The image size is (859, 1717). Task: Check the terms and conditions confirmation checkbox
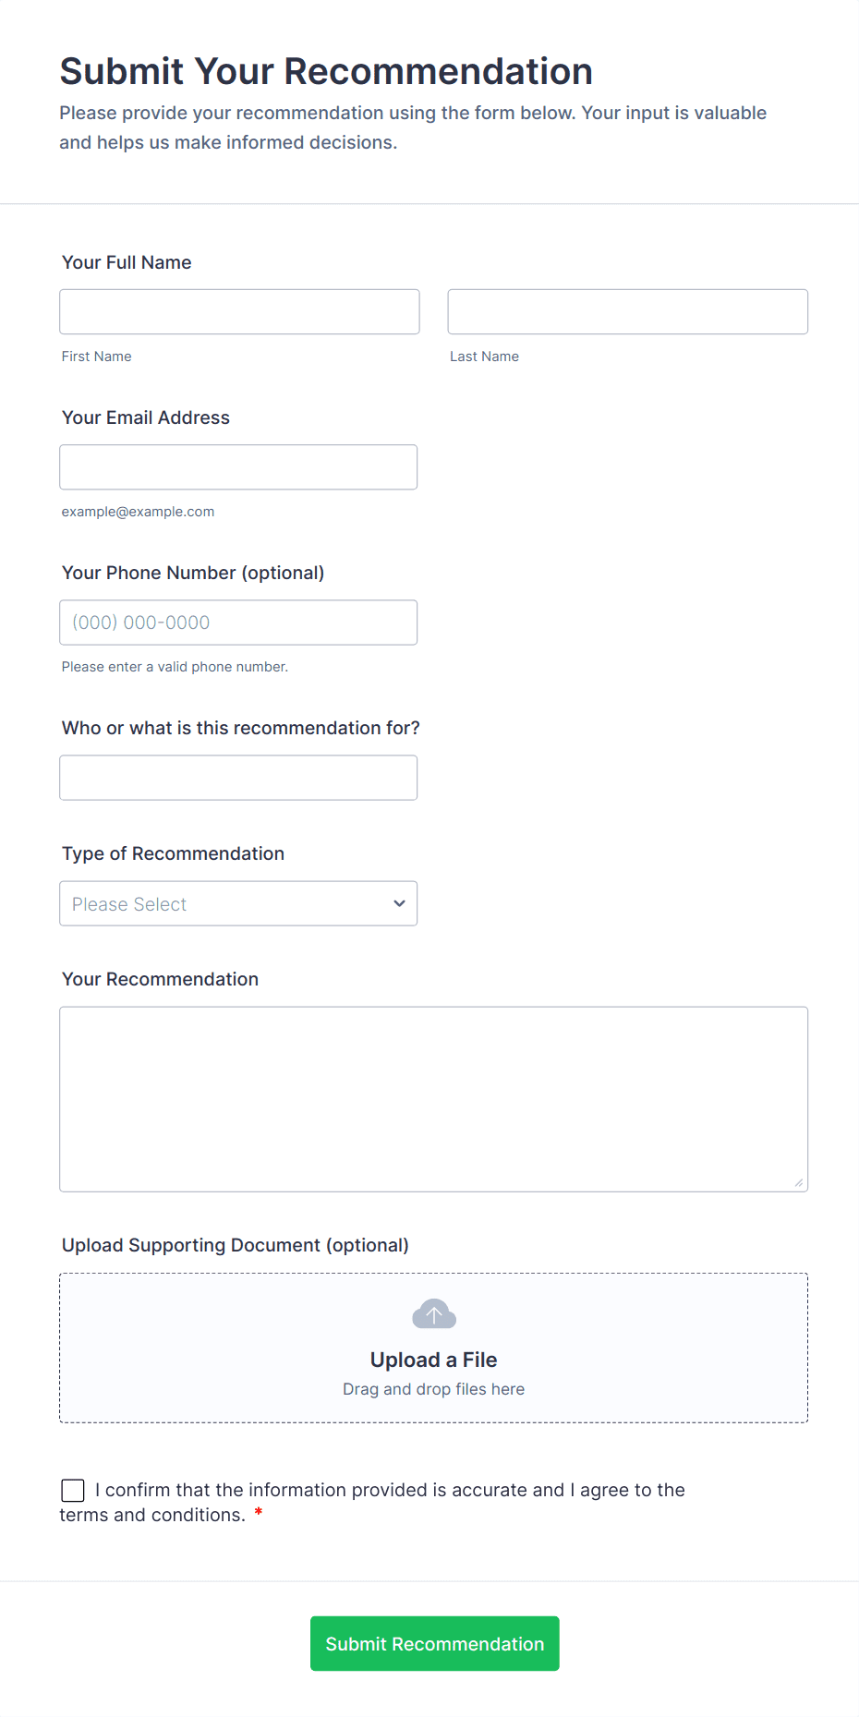point(73,1490)
